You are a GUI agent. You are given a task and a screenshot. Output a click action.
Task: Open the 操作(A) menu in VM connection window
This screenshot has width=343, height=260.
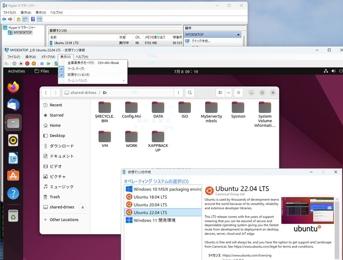point(30,57)
